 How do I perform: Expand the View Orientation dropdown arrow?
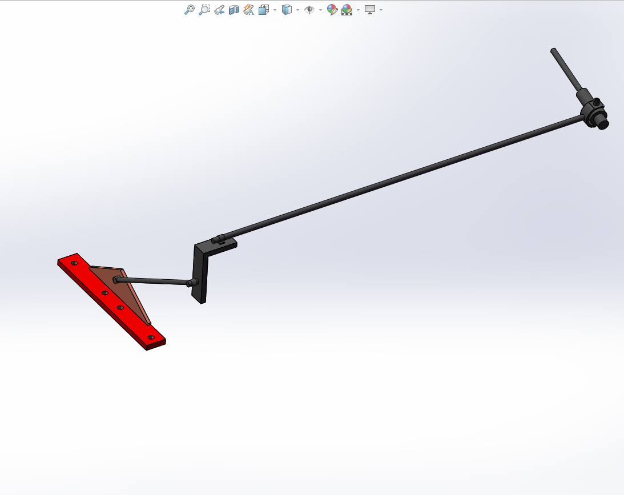[275, 10]
